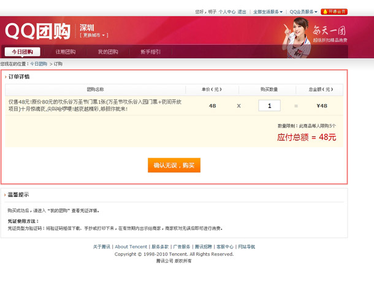Viewport: 374px width, 282px height.
Task: Click the QQ团购 logo
Action: tap(37, 31)
